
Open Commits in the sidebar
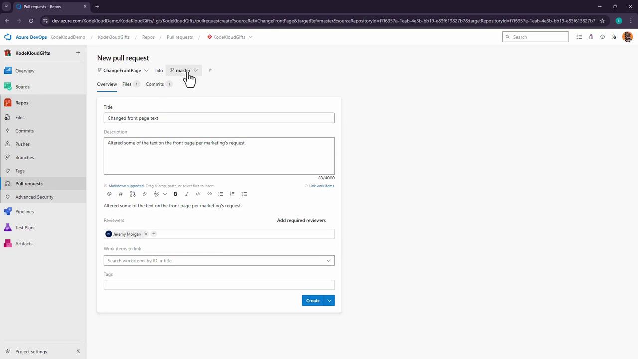pos(43,131)
